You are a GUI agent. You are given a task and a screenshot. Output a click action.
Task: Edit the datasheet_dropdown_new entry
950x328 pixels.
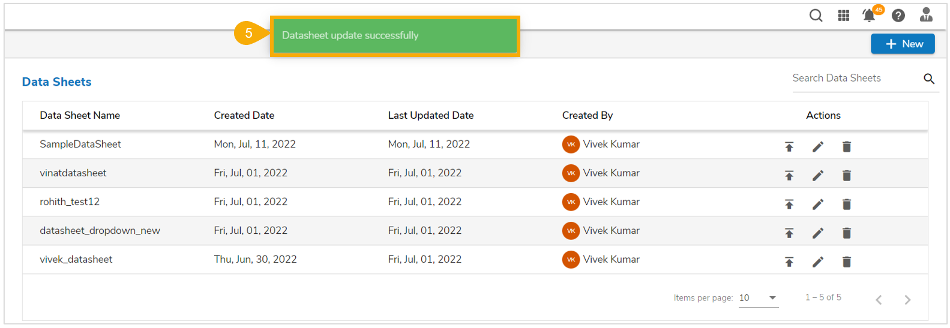pyautogui.click(x=817, y=233)
